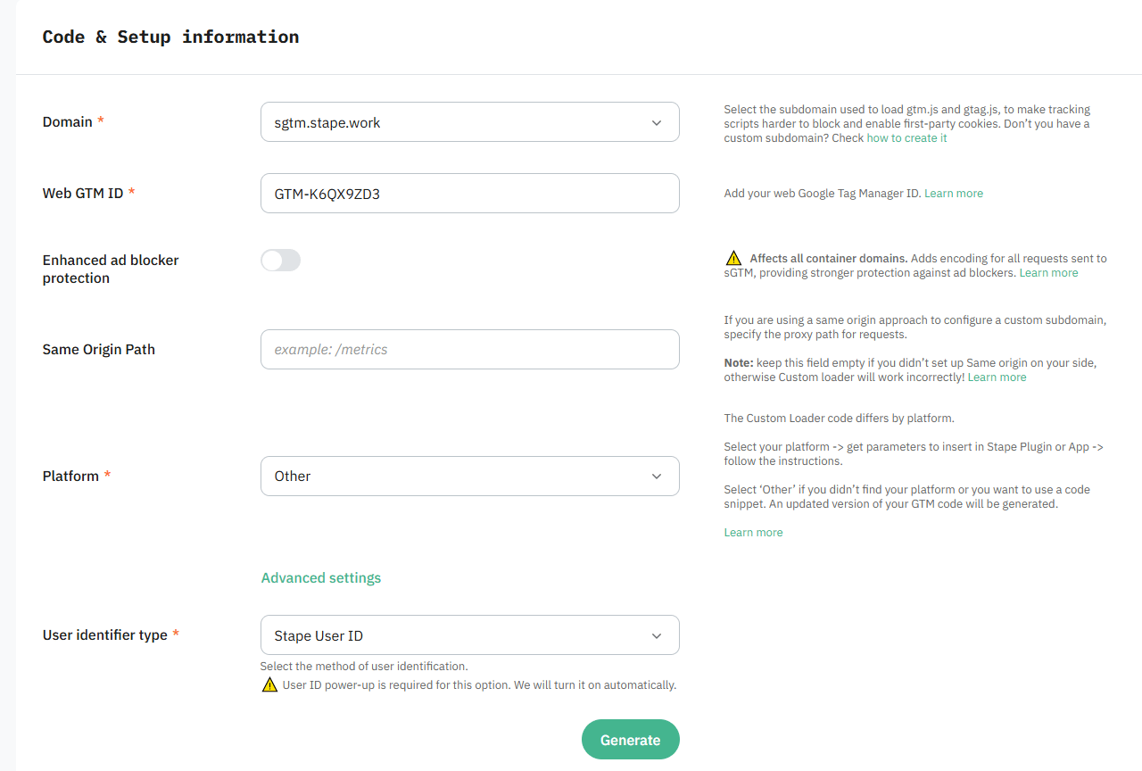The image size is (1142, 771).
Task: Click the Code & Setup information heading
Action: [170, 37]
